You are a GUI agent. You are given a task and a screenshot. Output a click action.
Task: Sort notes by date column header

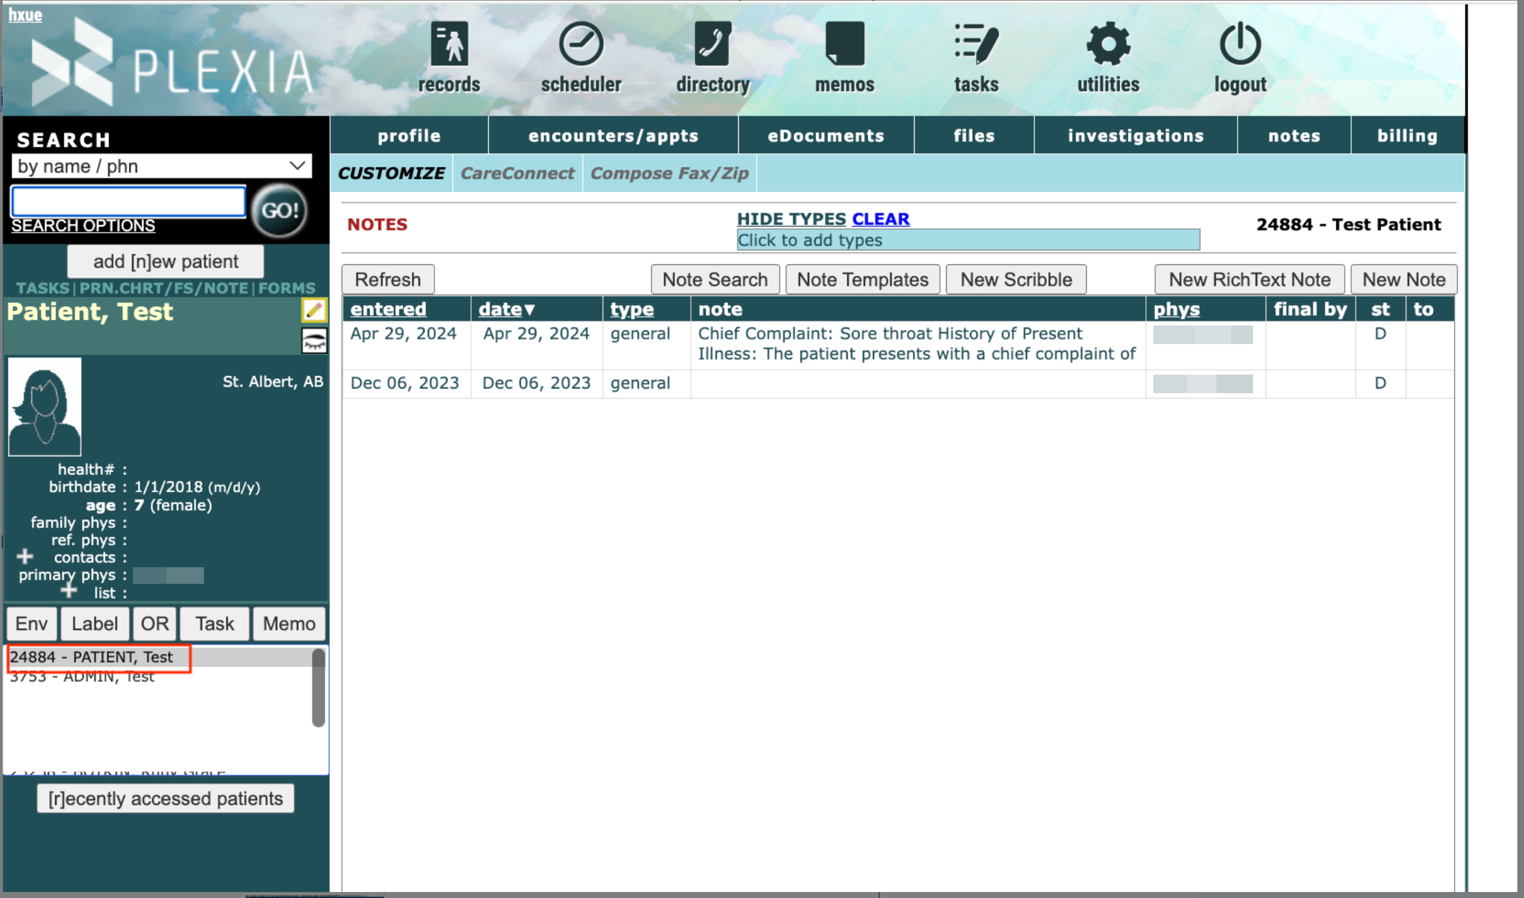pyautogui.click(x=506, y=310)
